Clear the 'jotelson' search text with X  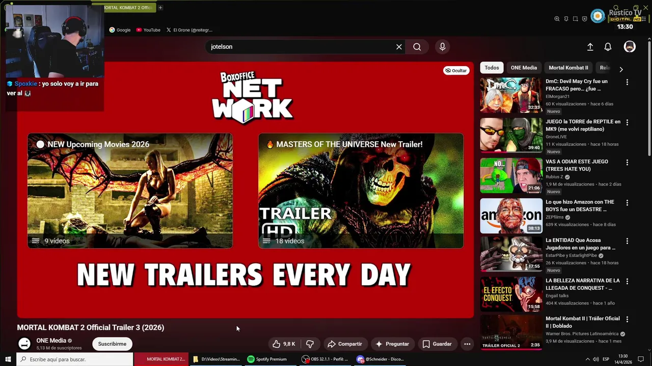click(x=399, y=47)
